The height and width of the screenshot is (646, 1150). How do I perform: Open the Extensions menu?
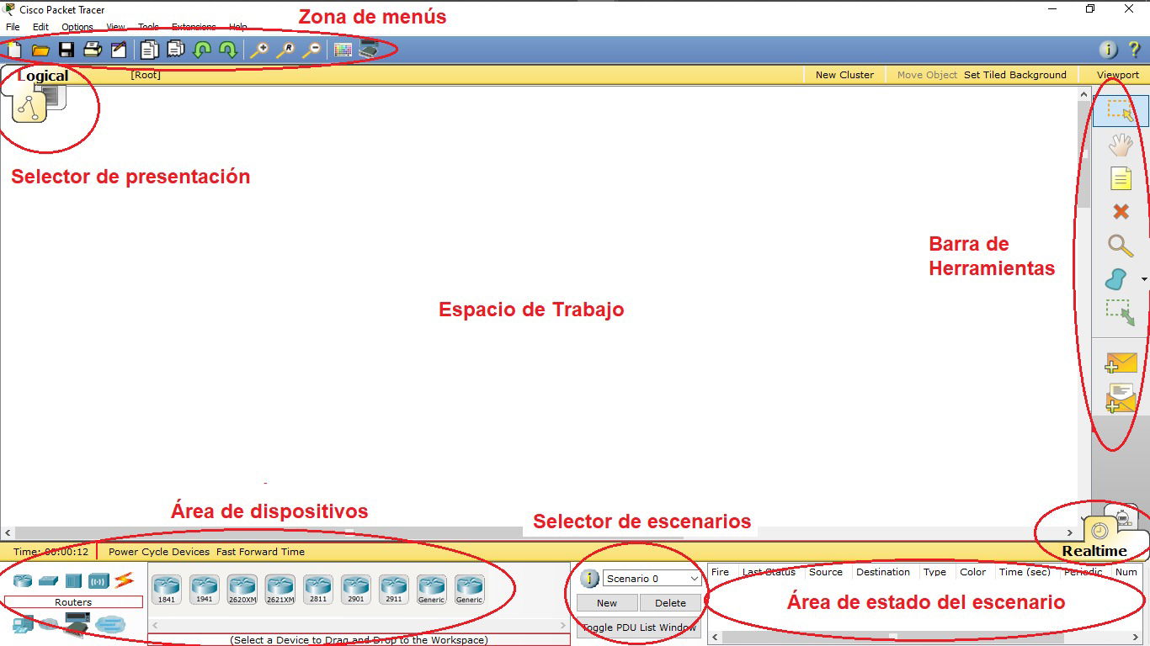click(x=194, y=26)
